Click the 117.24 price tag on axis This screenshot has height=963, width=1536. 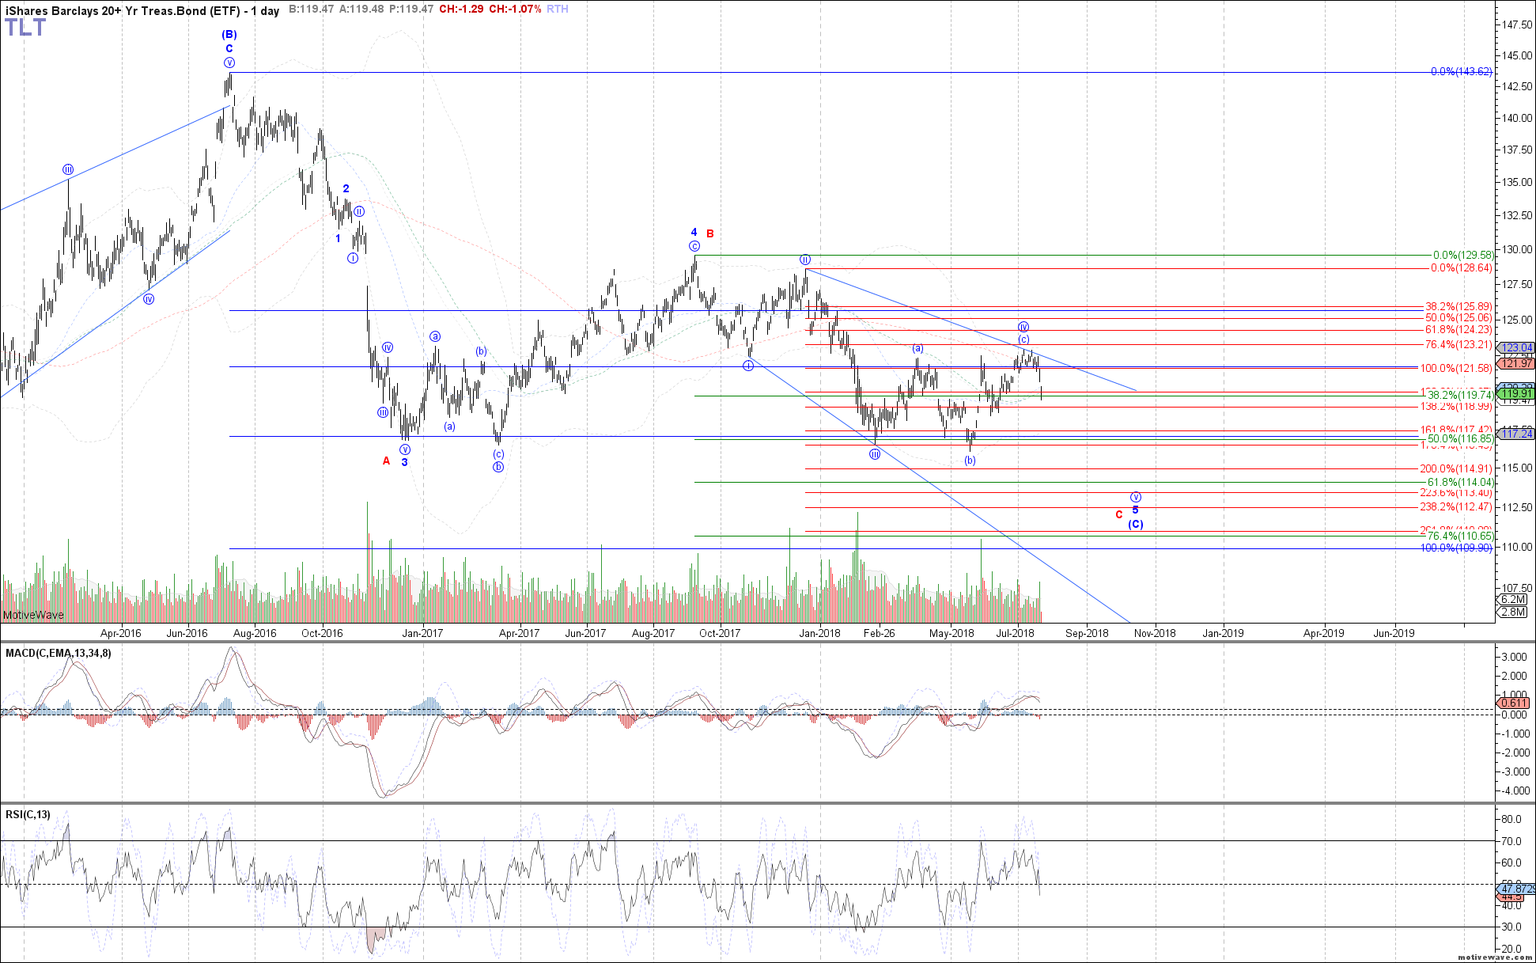[x=1516, y=434]
